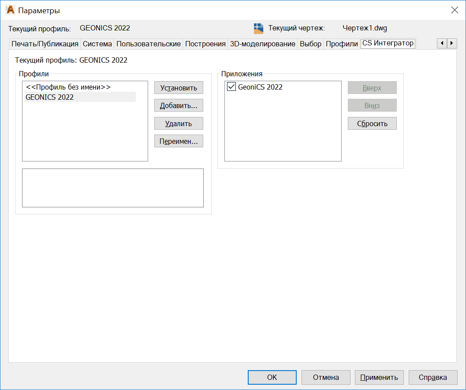Go to the Выбор tab
This screenshot has height=390, width=466.
pyautogui.click(x=310, y=44)
